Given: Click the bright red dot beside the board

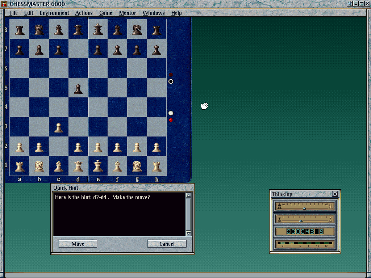Looking at the screenshot, I should pos(171,120).
